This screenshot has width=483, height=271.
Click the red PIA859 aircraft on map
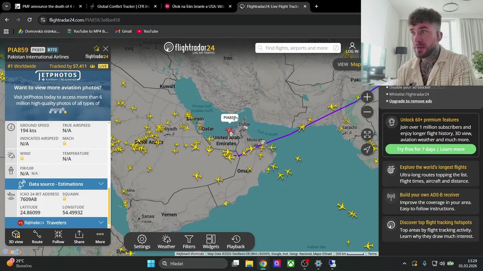229,130
